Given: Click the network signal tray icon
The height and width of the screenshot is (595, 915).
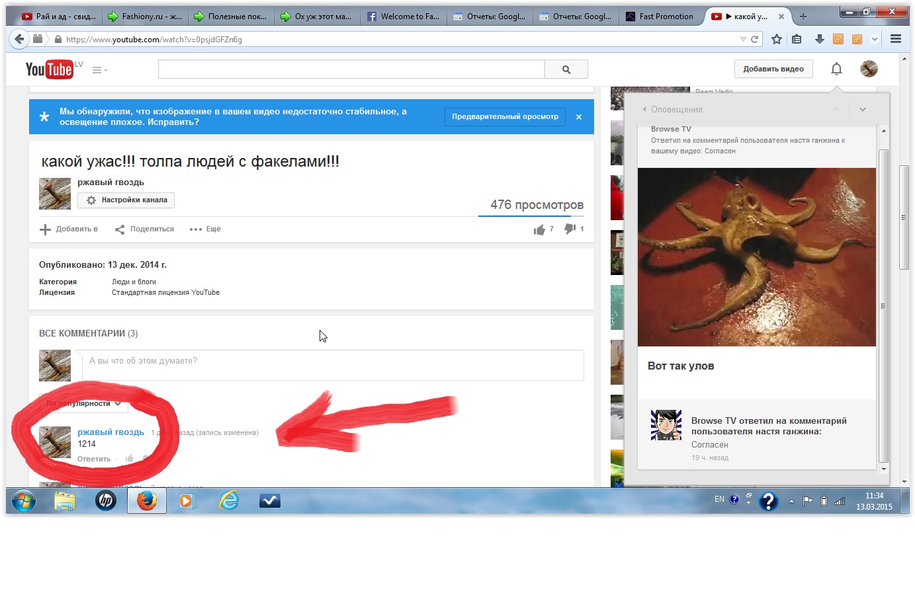Looking at the screenshot, I should (840, 501).
